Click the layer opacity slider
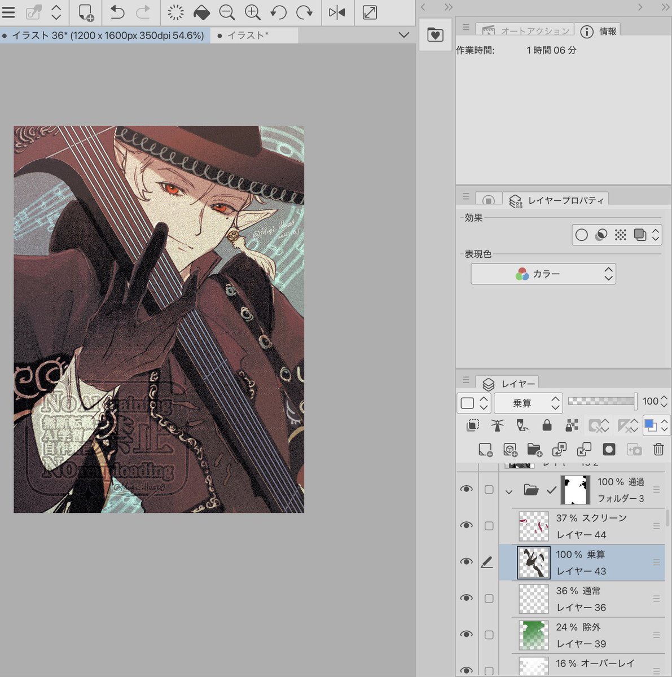This screenshot has height=677, width=672. [602, 401]
